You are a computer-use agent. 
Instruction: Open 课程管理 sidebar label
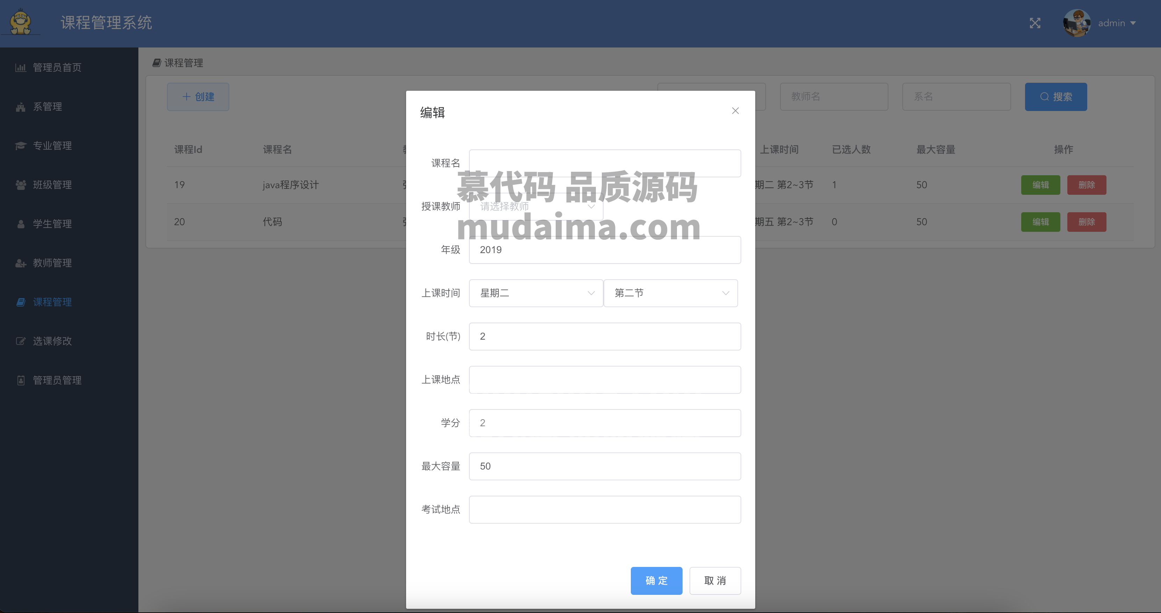(x=52, y=302)
